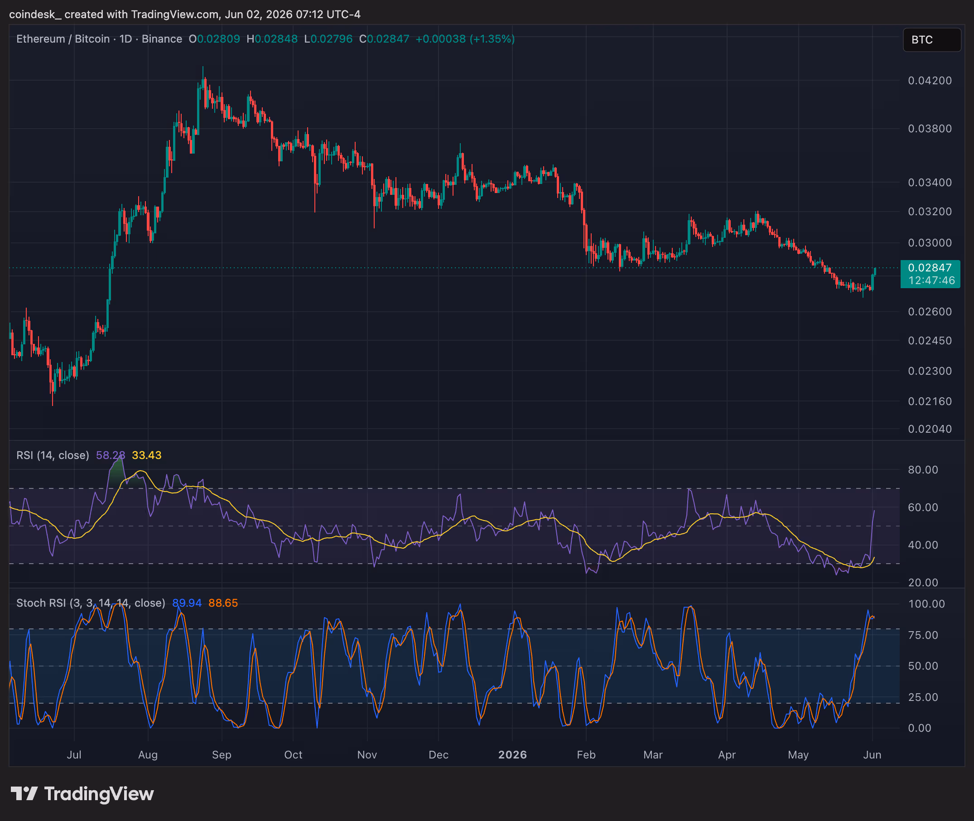This screenshot has height=821, width=974.
Task: Click the Dec date axis label
Action: point(439,754)
